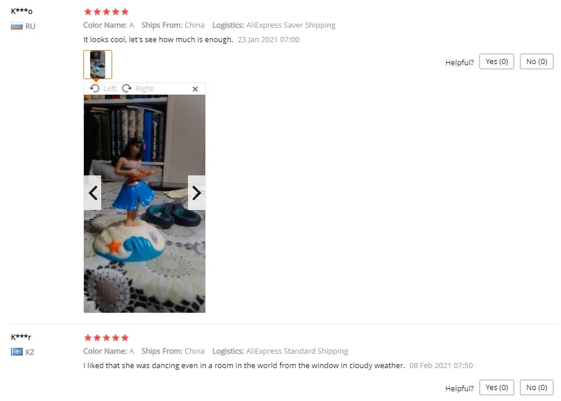Select reviewer name K***o
Screen dimensions: 561x401
[x=21, y=11]
